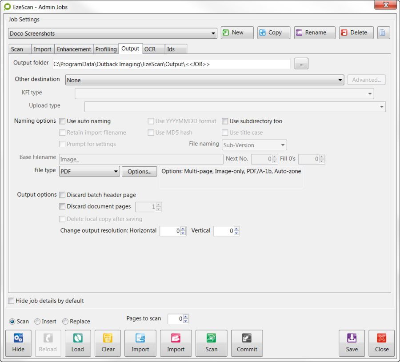Screen dimensions: 400x362
Task: Click the Hide button with gears icon
Action: click(18, 343)
